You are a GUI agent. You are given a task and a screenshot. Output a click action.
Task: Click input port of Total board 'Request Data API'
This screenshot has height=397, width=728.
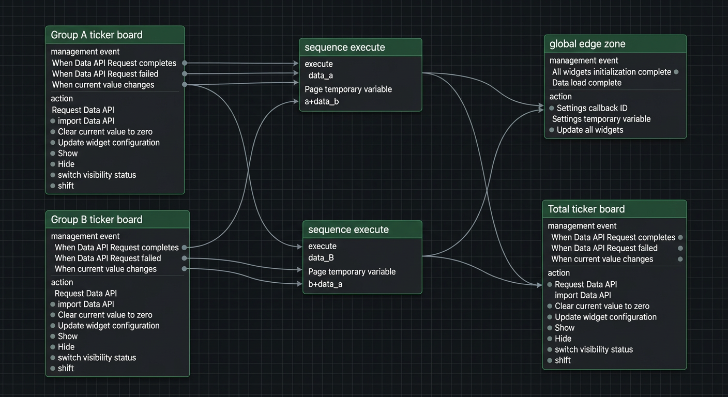pyautogui.click(x=550, y=284)
